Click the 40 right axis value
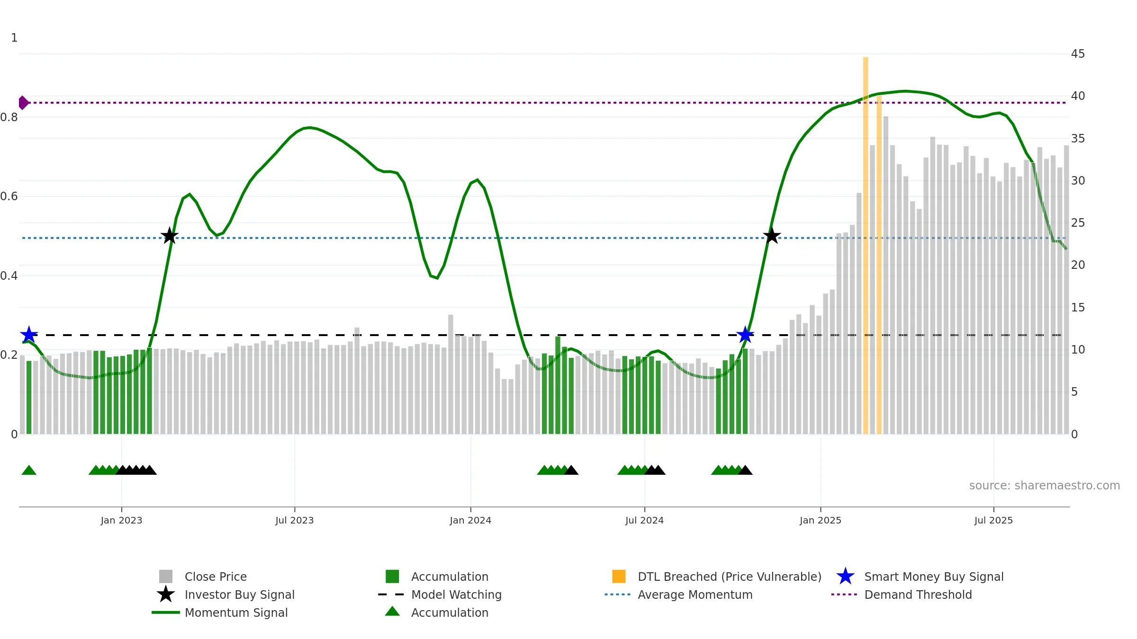 (x=1078, y=96)
